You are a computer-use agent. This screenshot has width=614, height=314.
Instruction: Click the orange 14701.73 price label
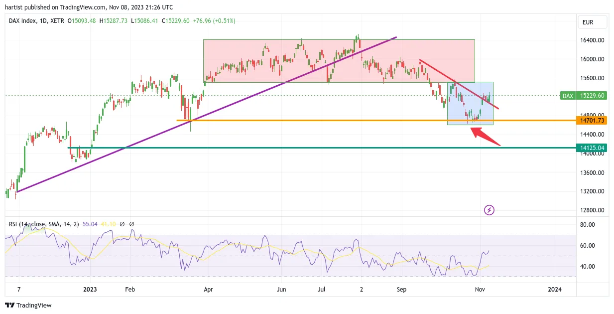(592, 120)
